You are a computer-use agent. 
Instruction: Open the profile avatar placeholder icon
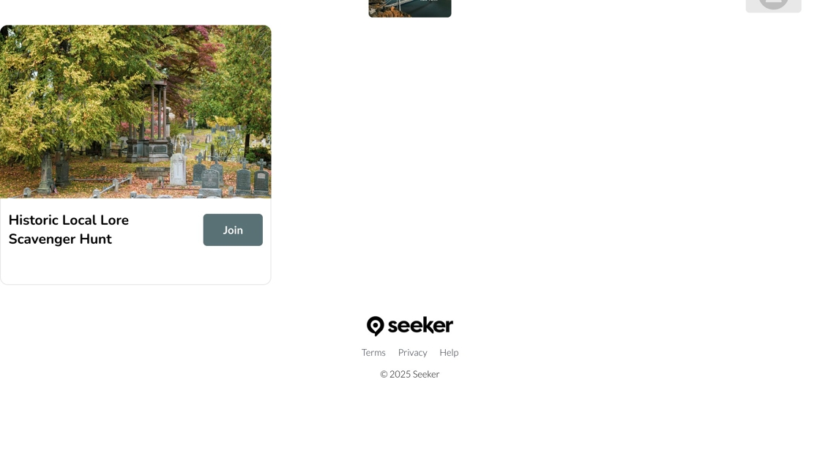[773, 4]
